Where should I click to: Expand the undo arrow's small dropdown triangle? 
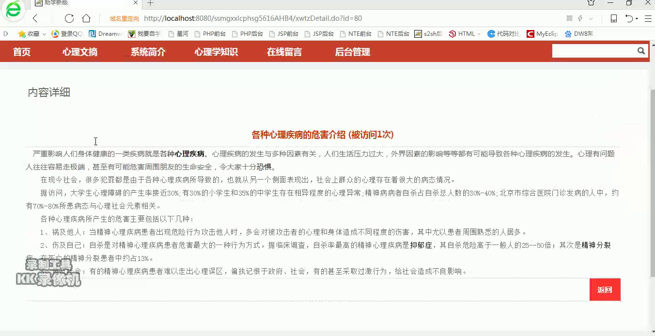coord(637,19)
